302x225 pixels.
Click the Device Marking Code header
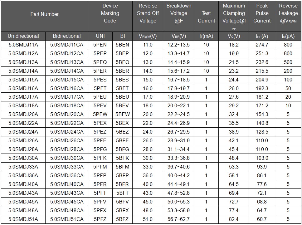point(110,13)
